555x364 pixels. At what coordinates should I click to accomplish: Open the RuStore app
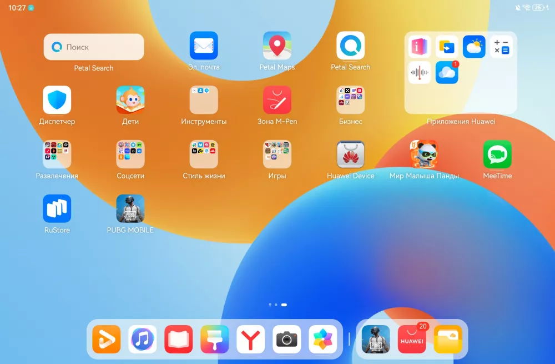coord(57,208)
